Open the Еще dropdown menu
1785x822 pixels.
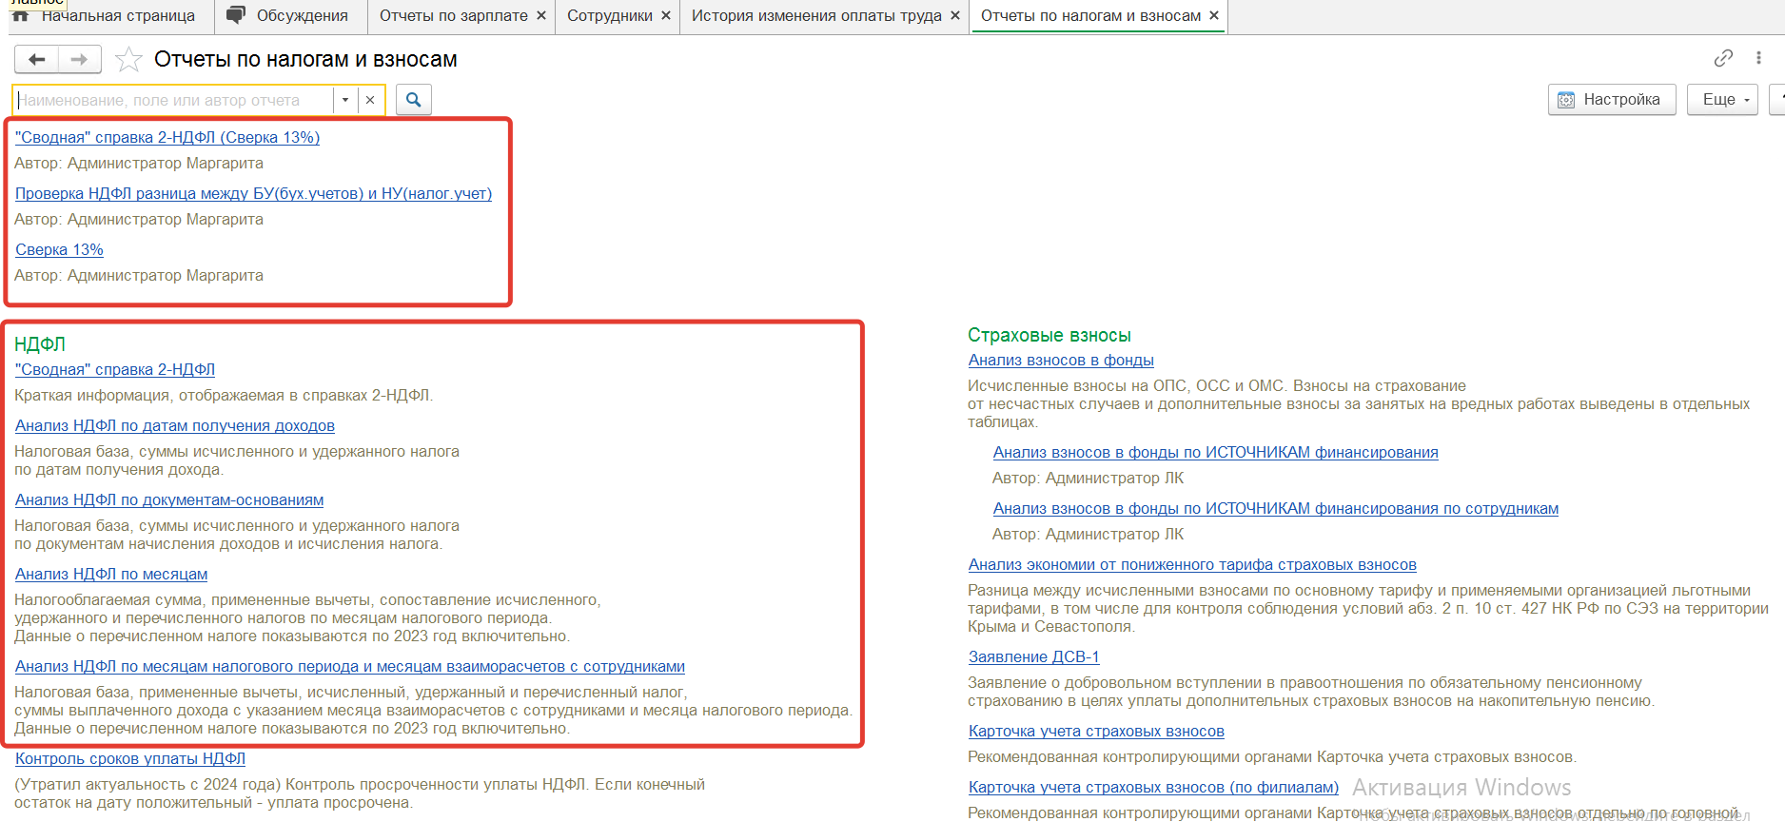(x=1721, y=100)
